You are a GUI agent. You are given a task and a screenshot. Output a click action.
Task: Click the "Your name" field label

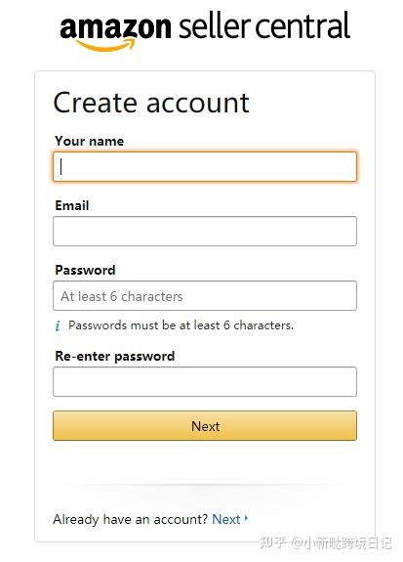[x=90, y=141]
